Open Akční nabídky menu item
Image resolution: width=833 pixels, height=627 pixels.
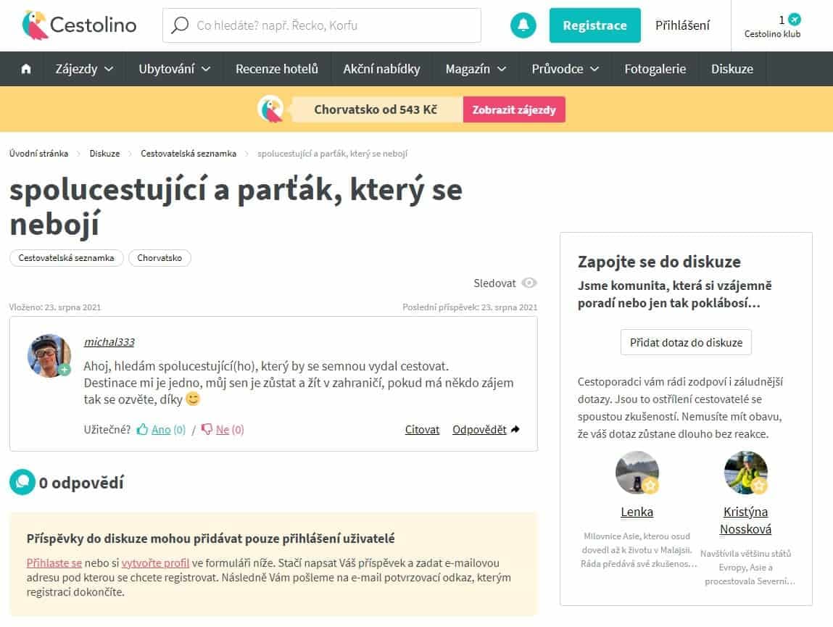pyautogui.click(x=381, y=69)
